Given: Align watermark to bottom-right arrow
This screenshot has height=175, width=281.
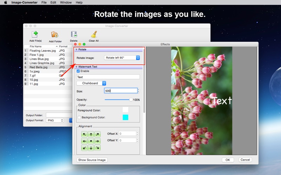Looking at the screenshot, I should pyautogui.click(x=97, y=148).
